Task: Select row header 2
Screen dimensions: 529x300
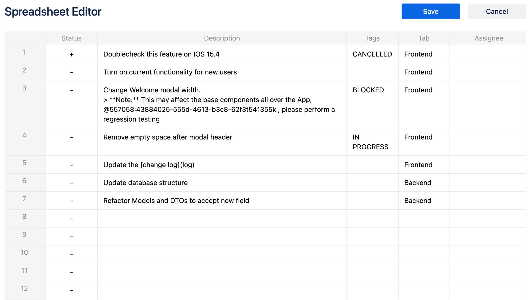Action: point(25,72)
